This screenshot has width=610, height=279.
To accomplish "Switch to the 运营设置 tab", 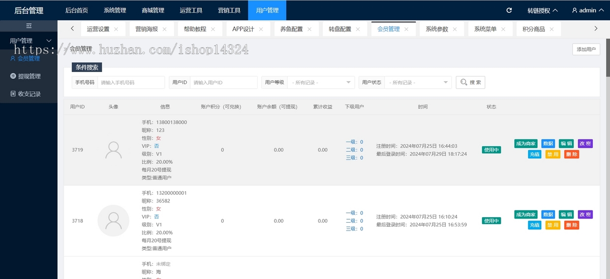I will tap(98, 29).
